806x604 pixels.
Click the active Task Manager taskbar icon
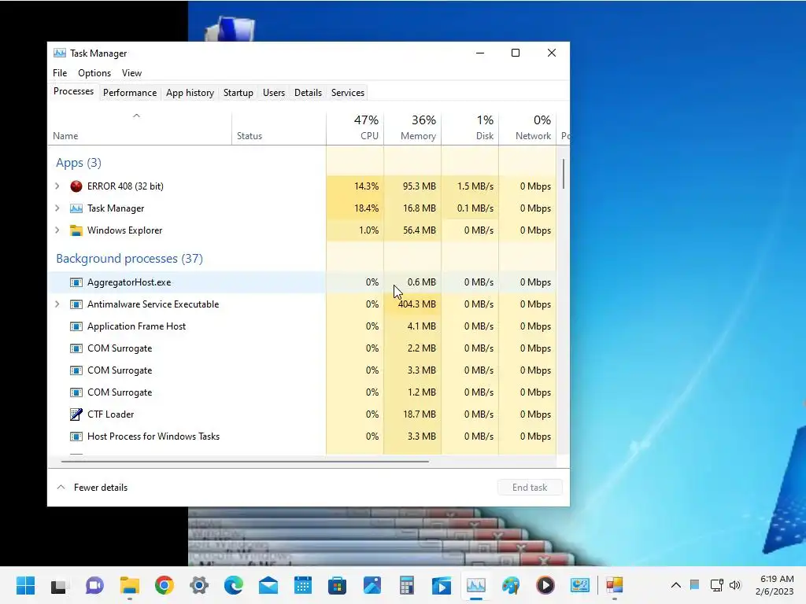coord(476,585)
